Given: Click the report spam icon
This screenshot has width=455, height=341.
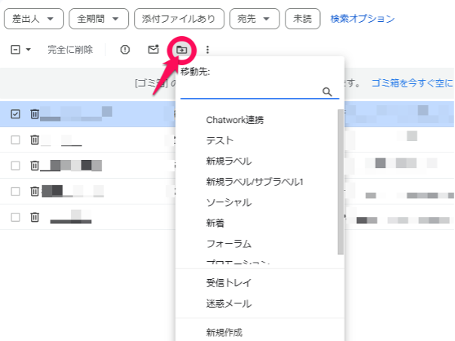Looking at the screenshot, I should pyautogui.click(x=125, y=50).
